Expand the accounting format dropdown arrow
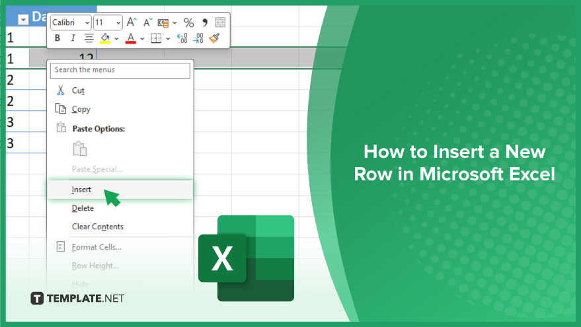Viewport: 581px width, 327px height. [174, 22]
